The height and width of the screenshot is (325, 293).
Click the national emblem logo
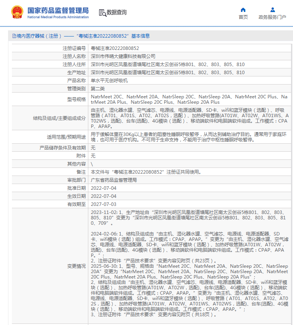tap(17, 12)
